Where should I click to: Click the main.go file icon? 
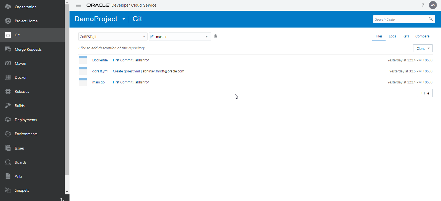pyautogui.click(x=83, y=82)
